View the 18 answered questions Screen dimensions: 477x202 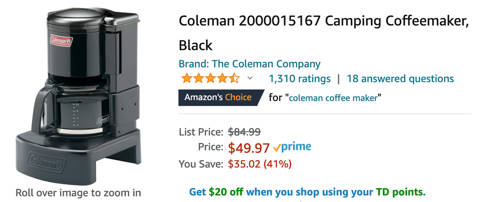click(400, 79)
